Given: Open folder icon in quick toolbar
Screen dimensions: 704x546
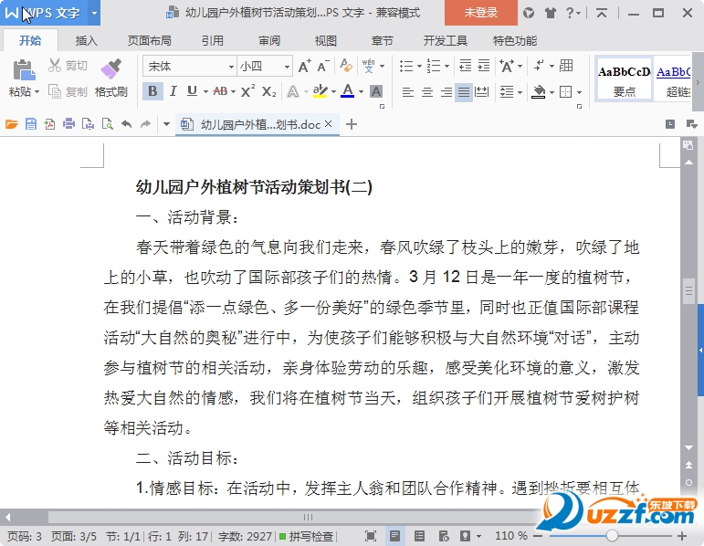Looking at the screenshot, I should coord(12,124).
